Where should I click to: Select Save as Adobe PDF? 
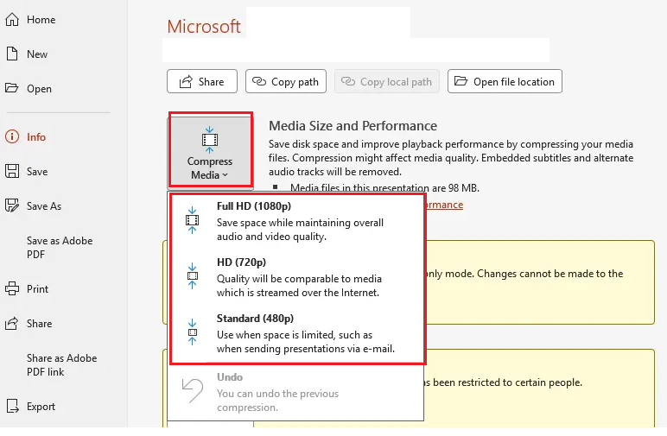pos(60,247)
